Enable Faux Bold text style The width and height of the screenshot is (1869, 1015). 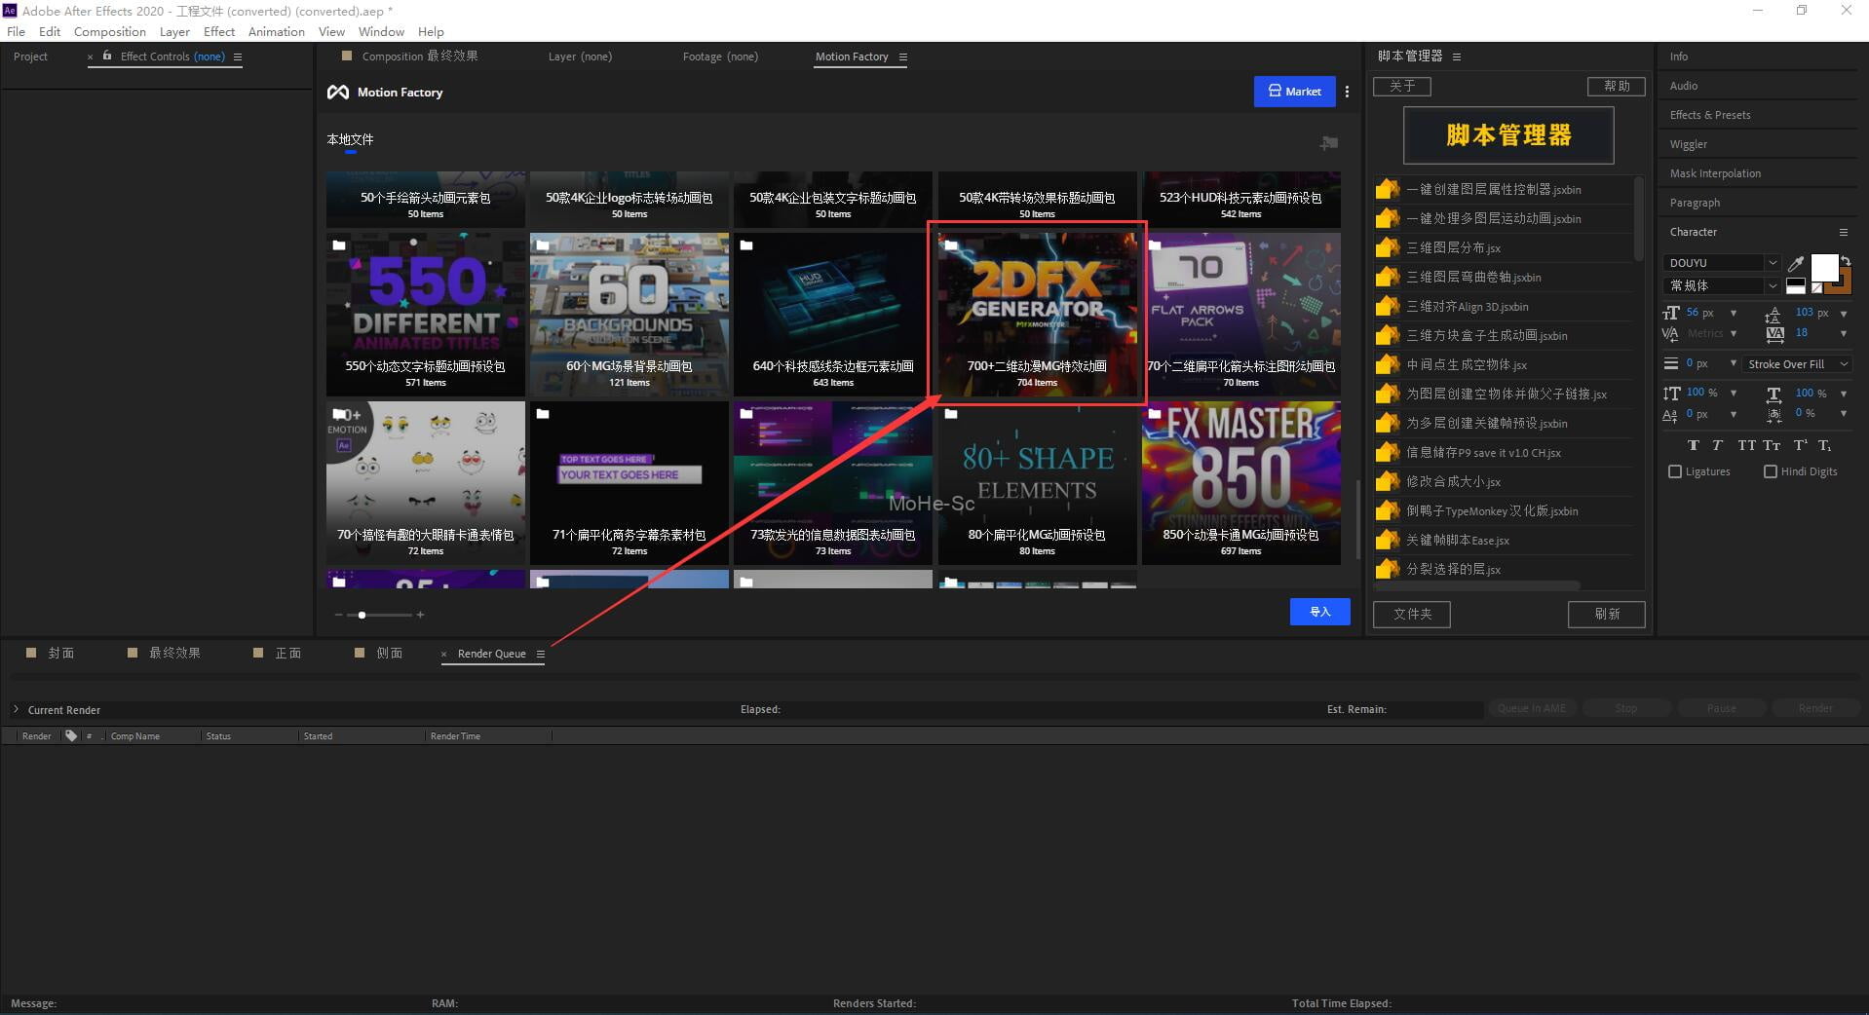(1693, 445)
